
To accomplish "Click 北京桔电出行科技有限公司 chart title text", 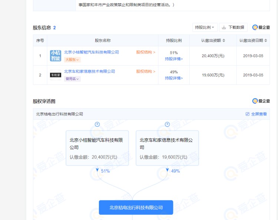I will tap(59, 114).
